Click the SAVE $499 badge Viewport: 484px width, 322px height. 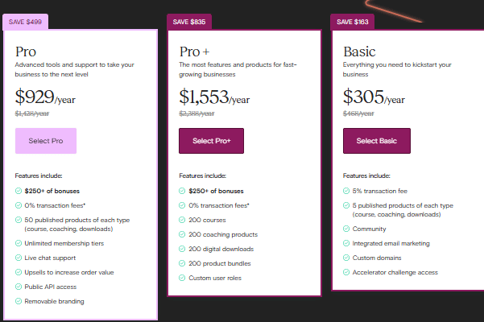(x=26, y=22)
